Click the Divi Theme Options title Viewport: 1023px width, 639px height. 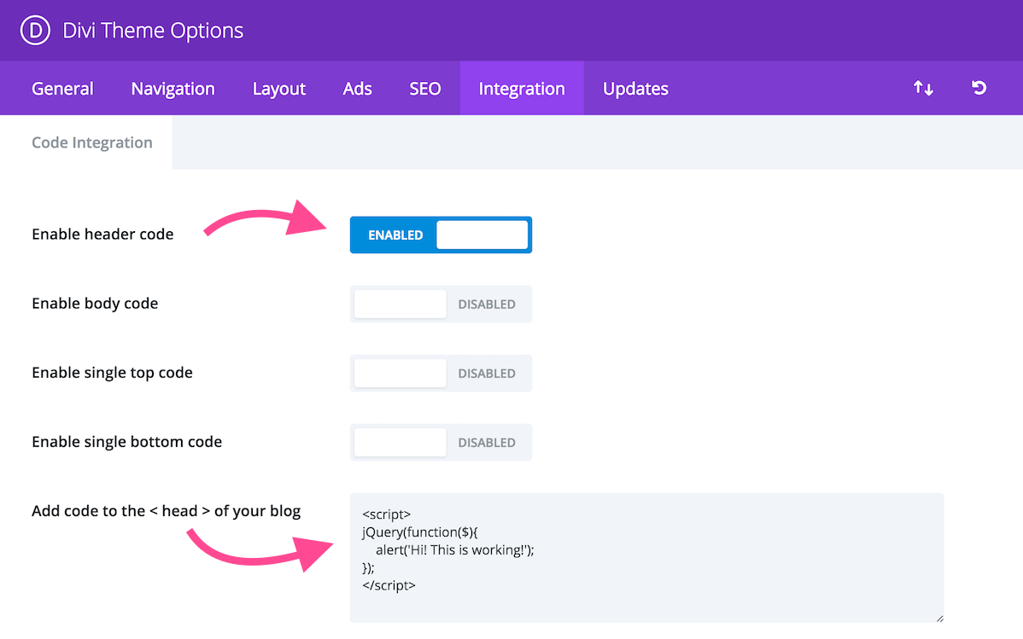tap(154, 31)
